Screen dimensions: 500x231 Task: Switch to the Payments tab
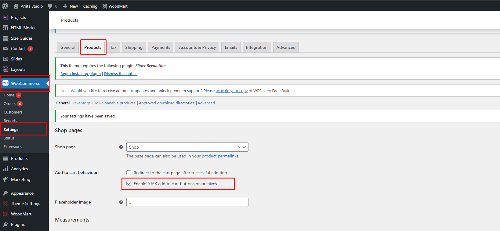pos(161,47)
